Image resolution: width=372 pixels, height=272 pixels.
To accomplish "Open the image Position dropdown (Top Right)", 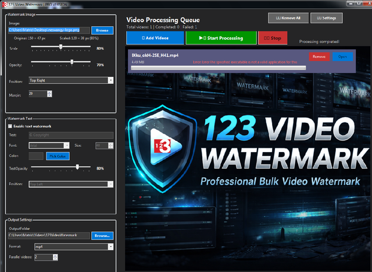I will 71,80.
